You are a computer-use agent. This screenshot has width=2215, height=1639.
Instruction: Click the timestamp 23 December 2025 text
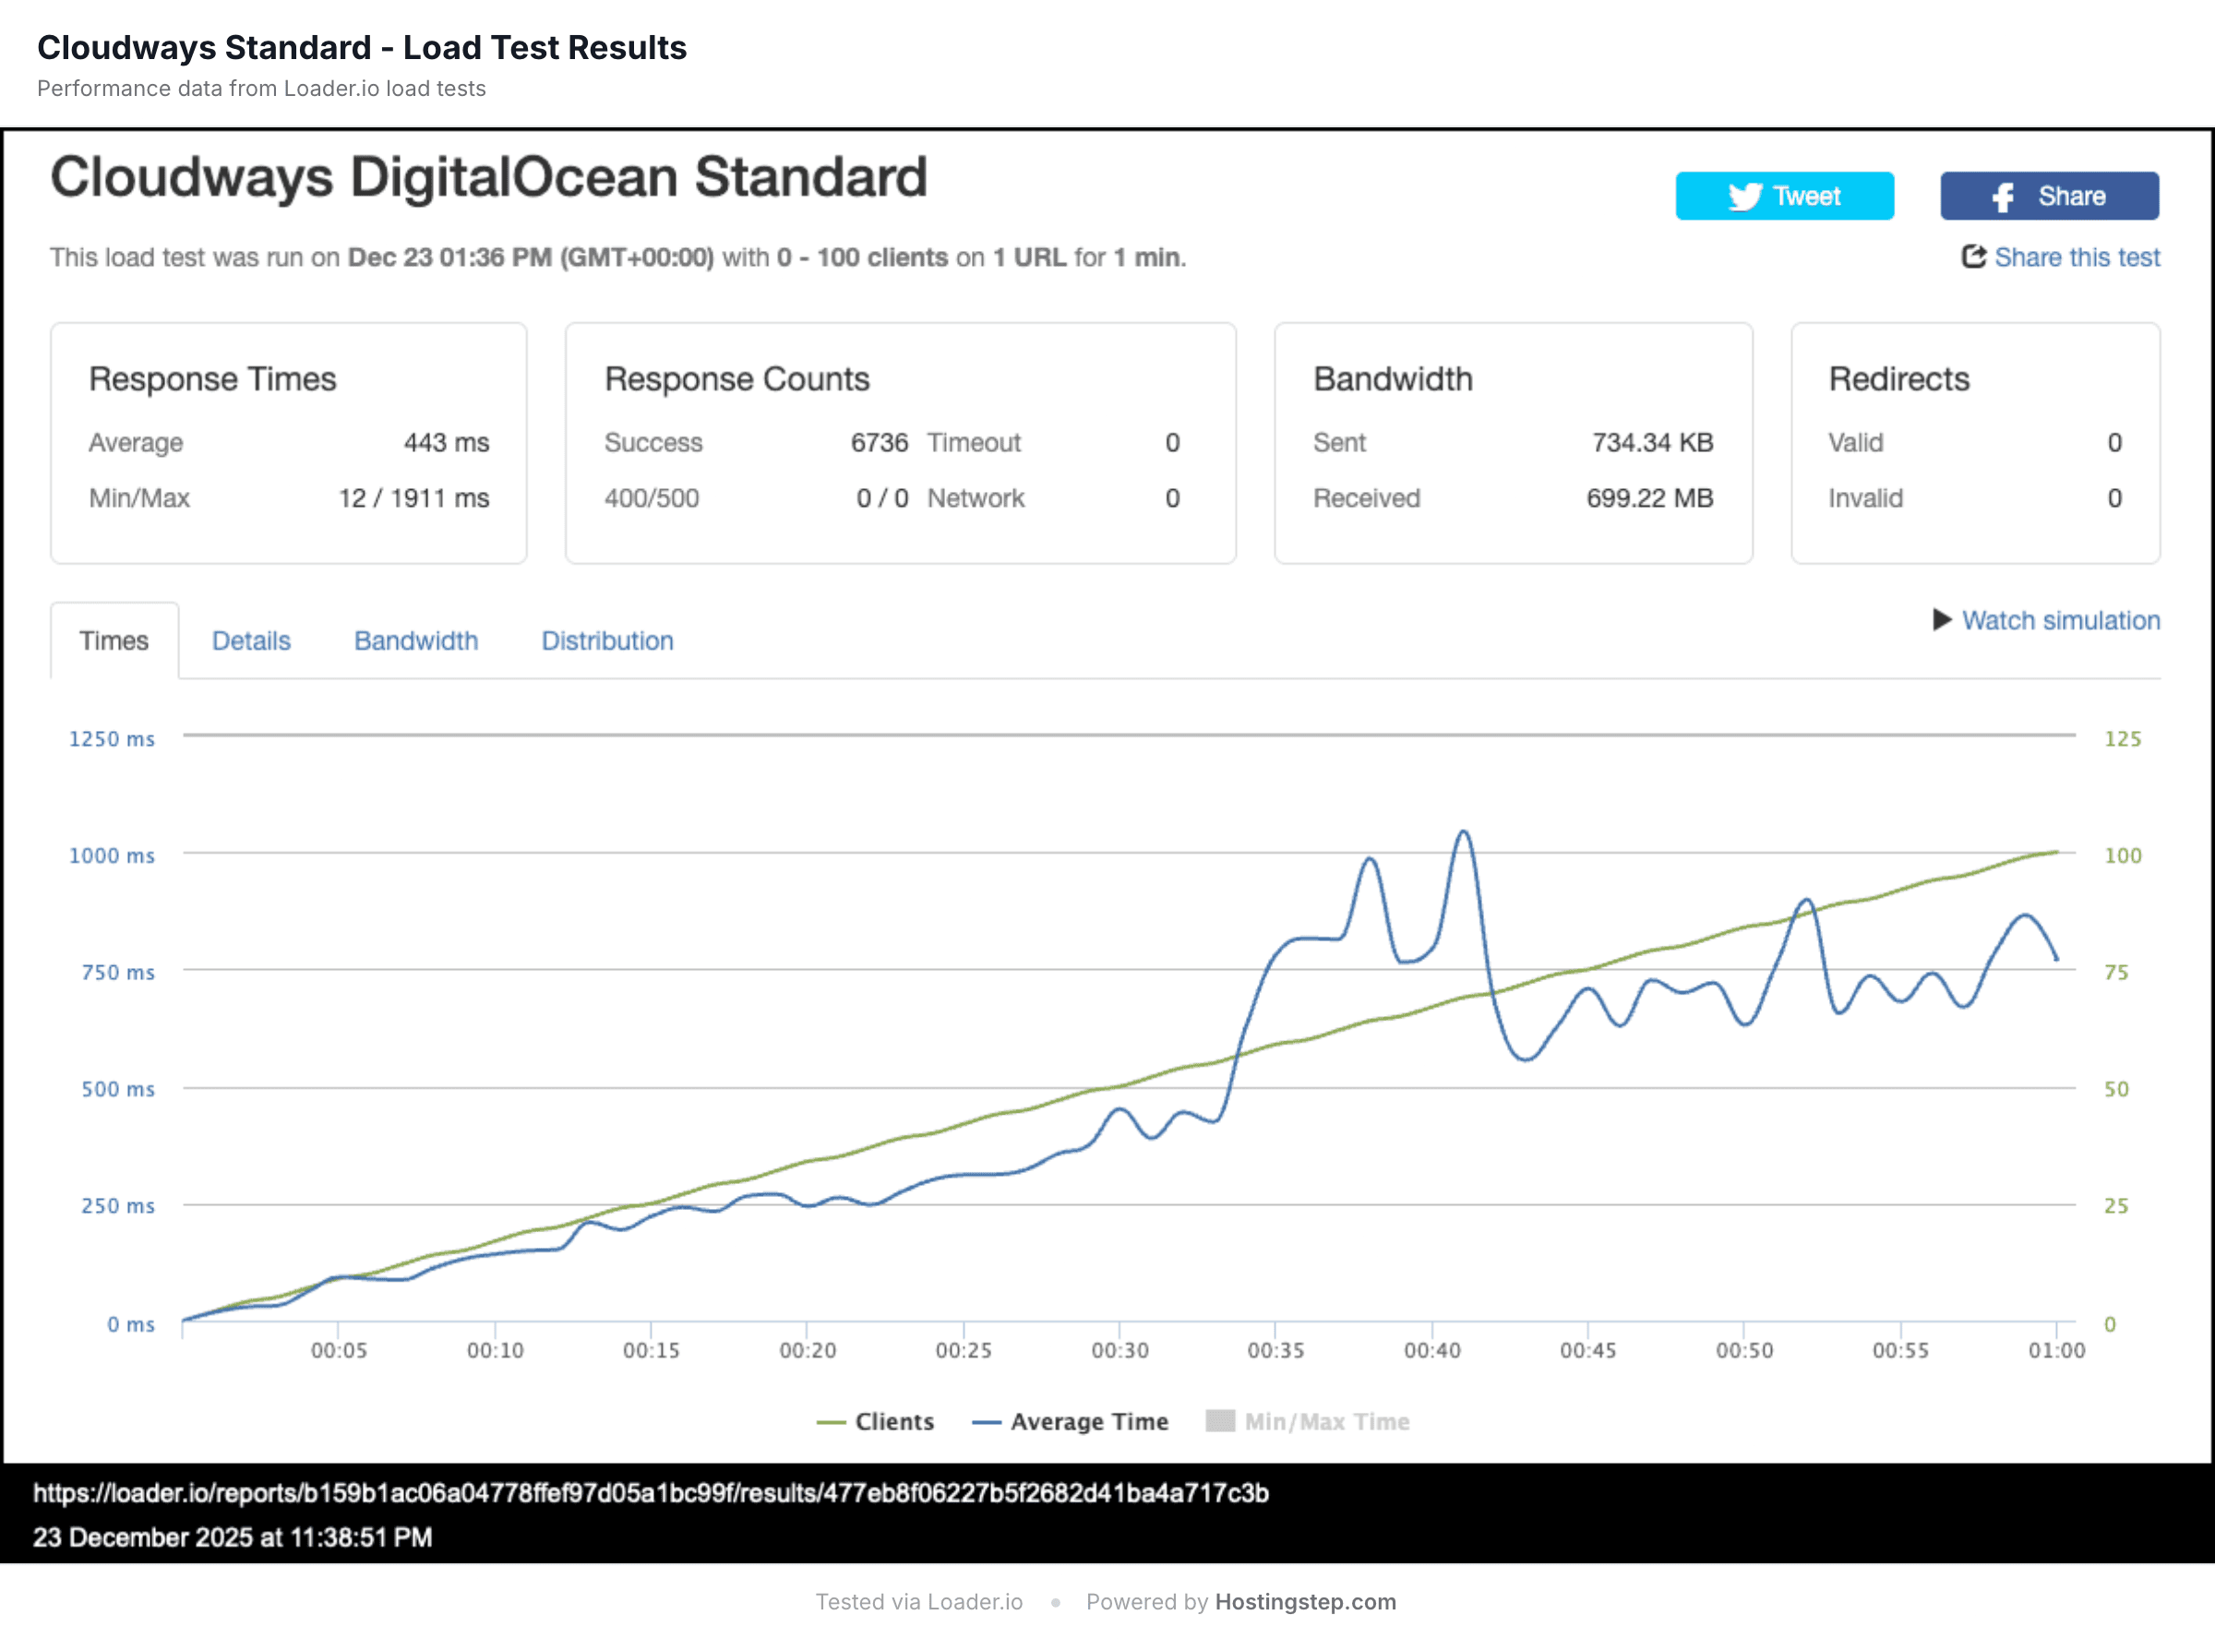[x=233, y=1537]
